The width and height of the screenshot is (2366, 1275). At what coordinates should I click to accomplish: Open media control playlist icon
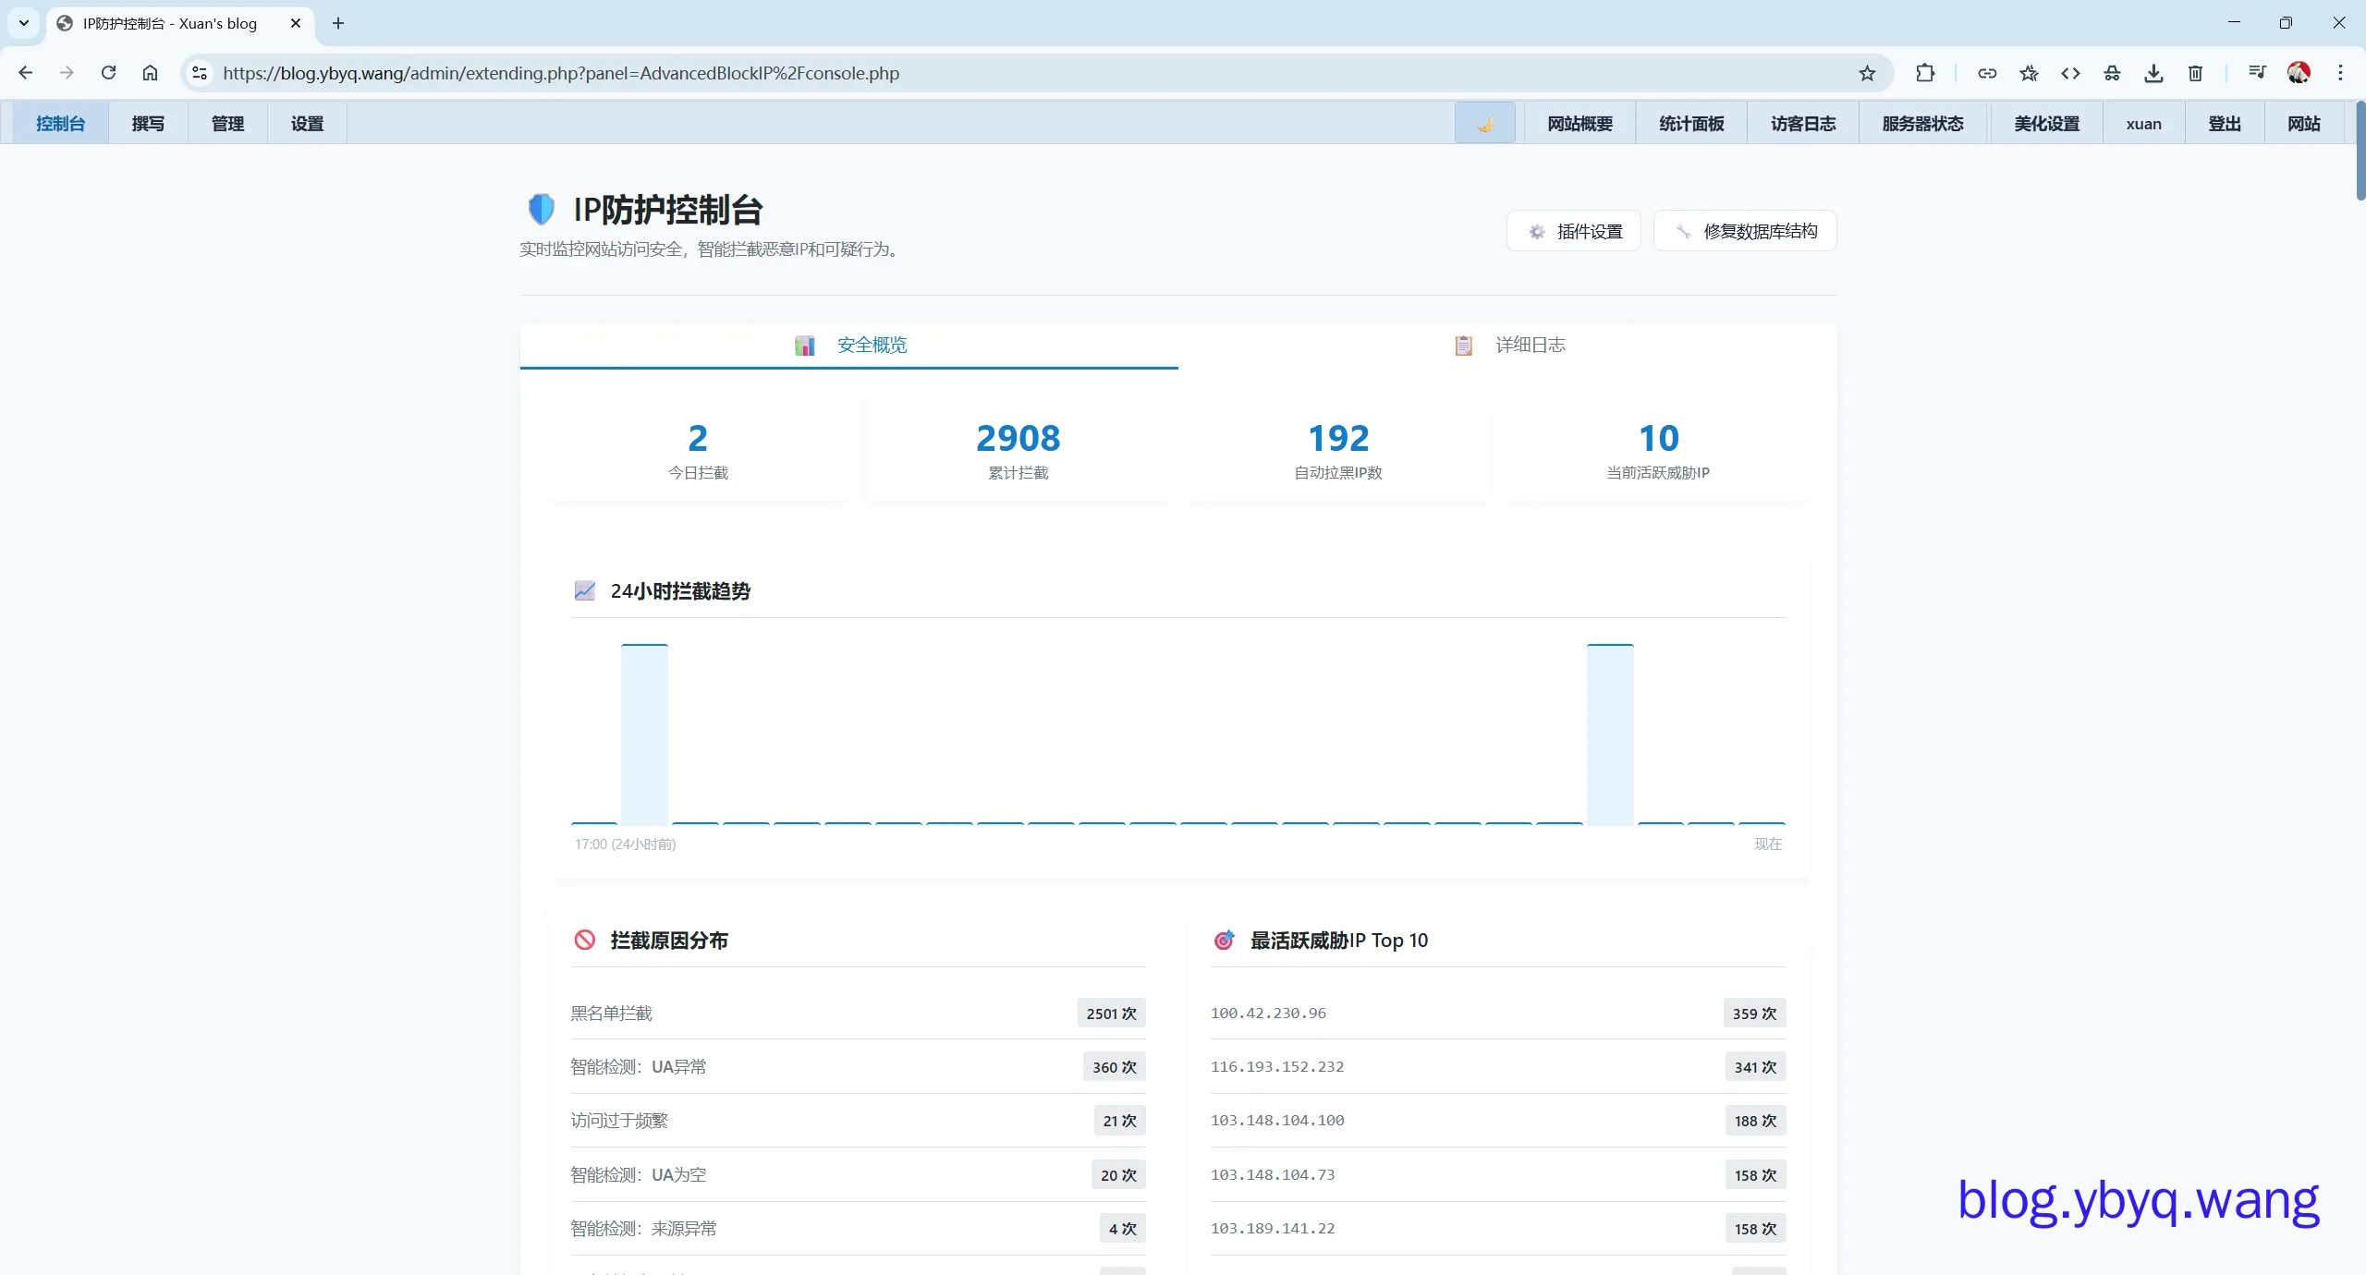[x=2257, y=73]
